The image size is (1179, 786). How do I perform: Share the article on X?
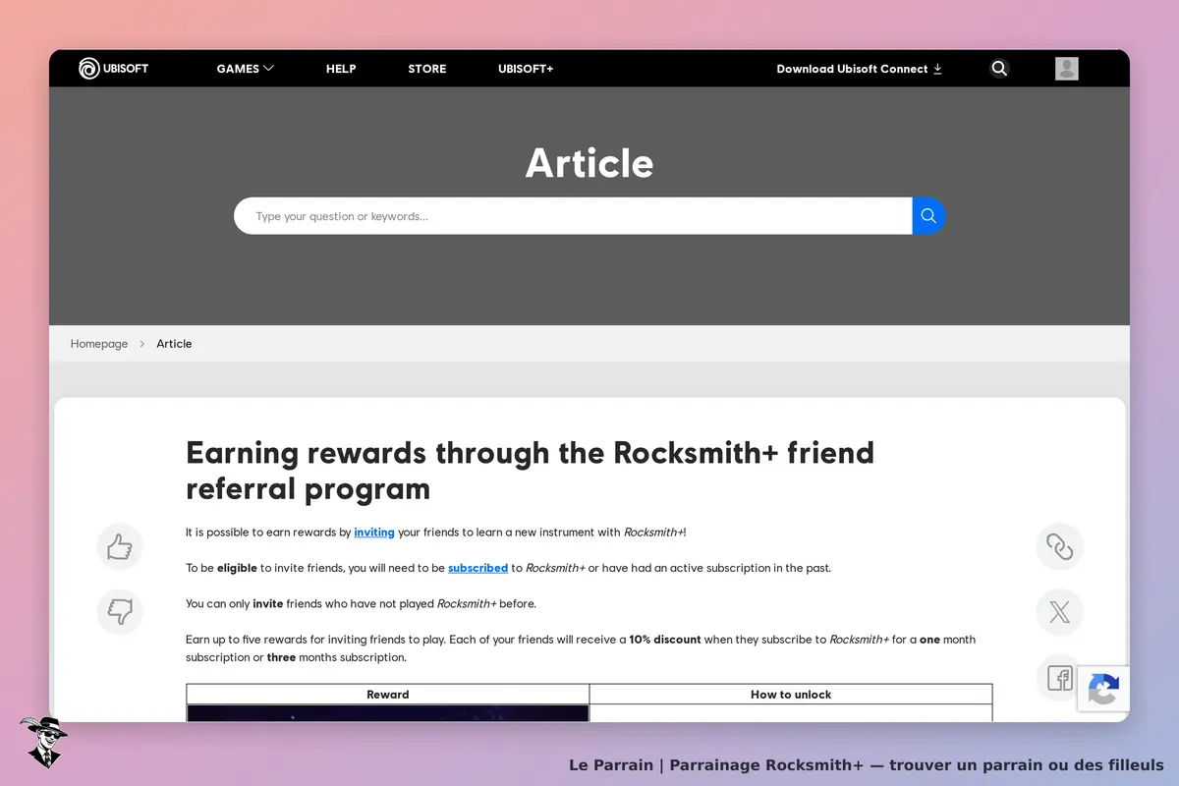(1060, 613)
